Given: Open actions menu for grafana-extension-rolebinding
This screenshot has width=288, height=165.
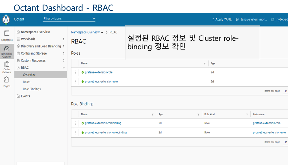Looking at the screenshot, I should pos(75,123).
